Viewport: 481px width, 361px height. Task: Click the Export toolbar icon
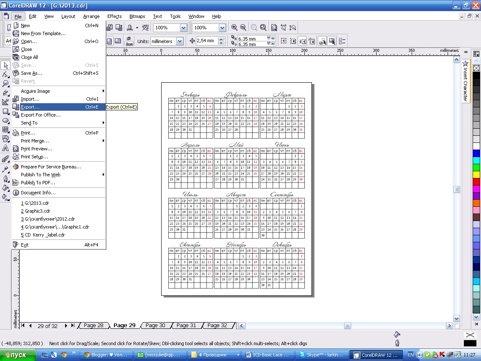click(119, 28)
